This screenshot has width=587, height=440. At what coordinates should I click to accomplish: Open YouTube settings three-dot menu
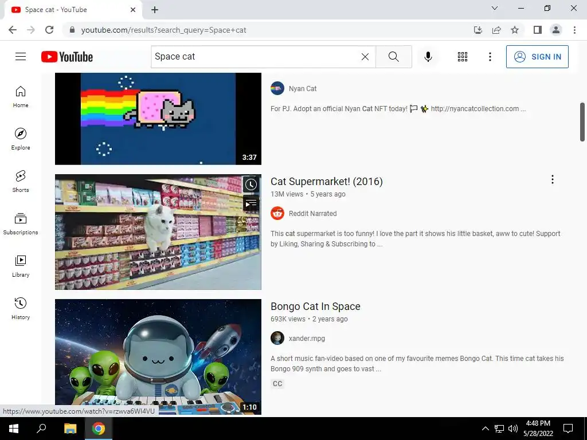[x=490, y=57]
